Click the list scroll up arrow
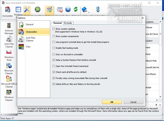Screen dimensions: 164x121 (160, 21)
